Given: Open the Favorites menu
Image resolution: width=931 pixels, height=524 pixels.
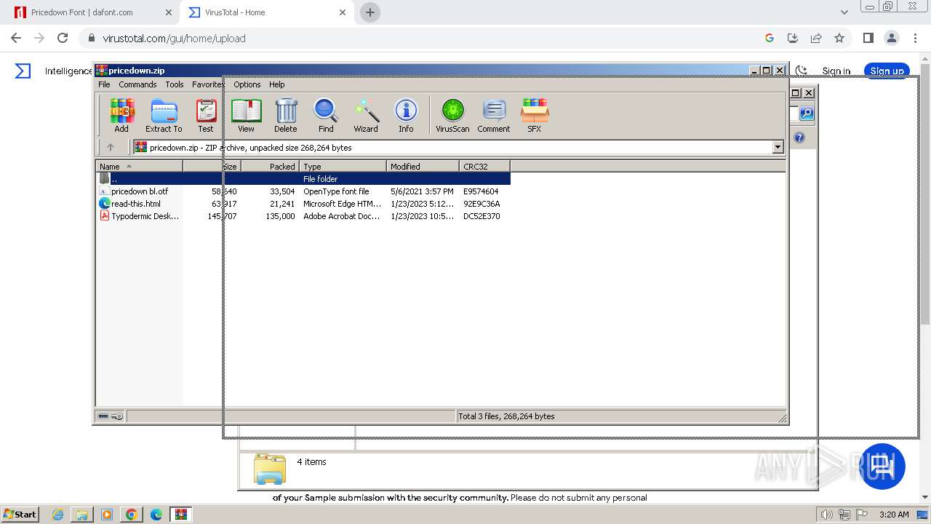Looking at the screenshot, I should [x=209, y=84].
